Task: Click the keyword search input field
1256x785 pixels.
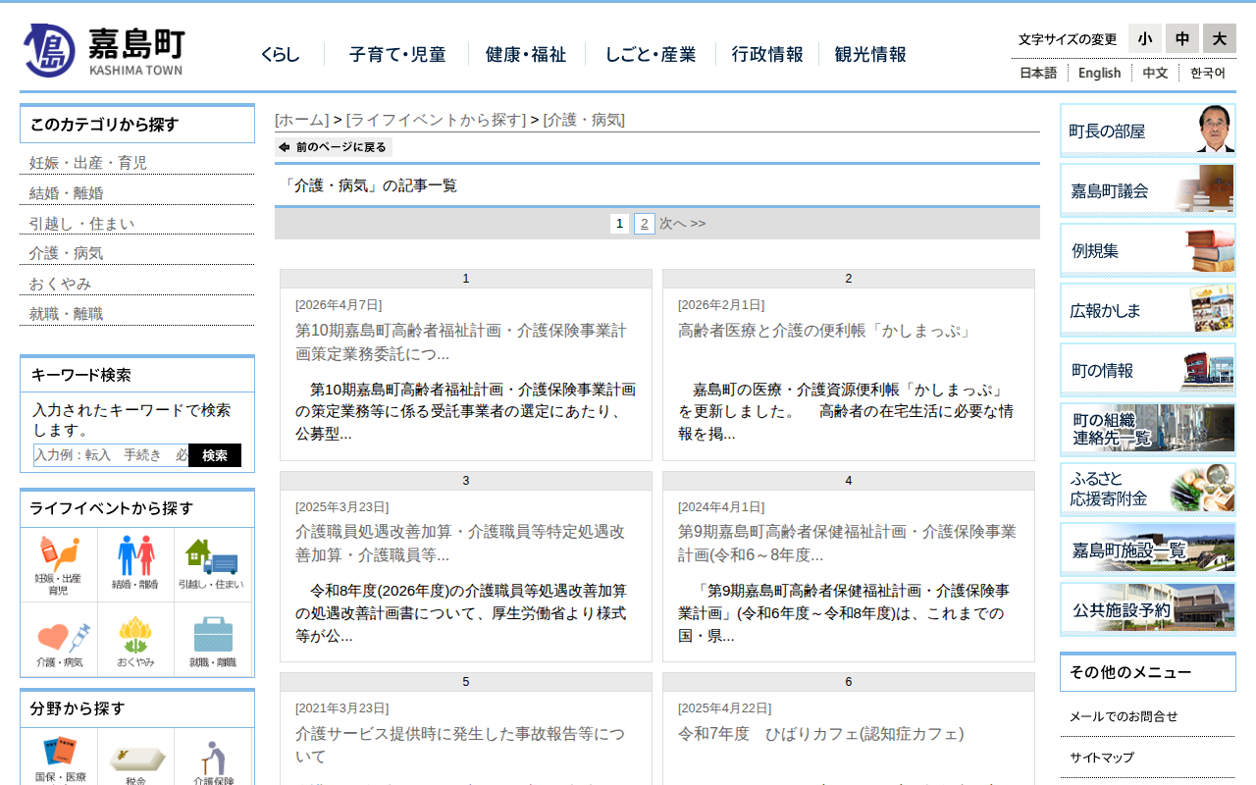Action: (111, 455)
